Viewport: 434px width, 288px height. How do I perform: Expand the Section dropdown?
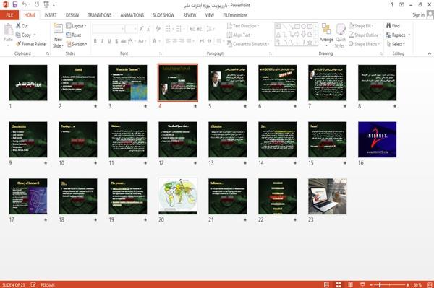coord(77,44)
